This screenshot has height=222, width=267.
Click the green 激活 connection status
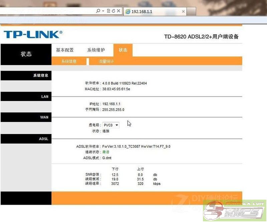click(x=106, y=152)
